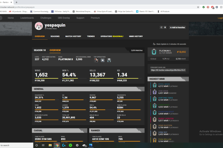Click the third top operator icon

(109, 60)
